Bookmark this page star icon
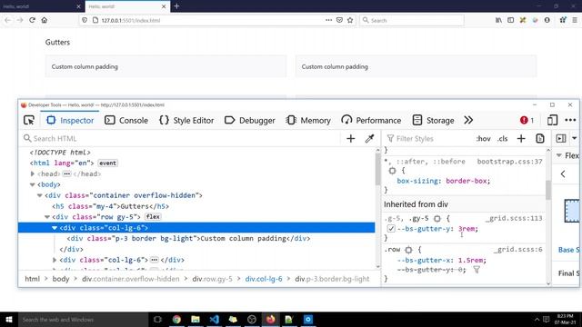The width and height of the screenshot is (582, 327). click(x=350, y=20)
